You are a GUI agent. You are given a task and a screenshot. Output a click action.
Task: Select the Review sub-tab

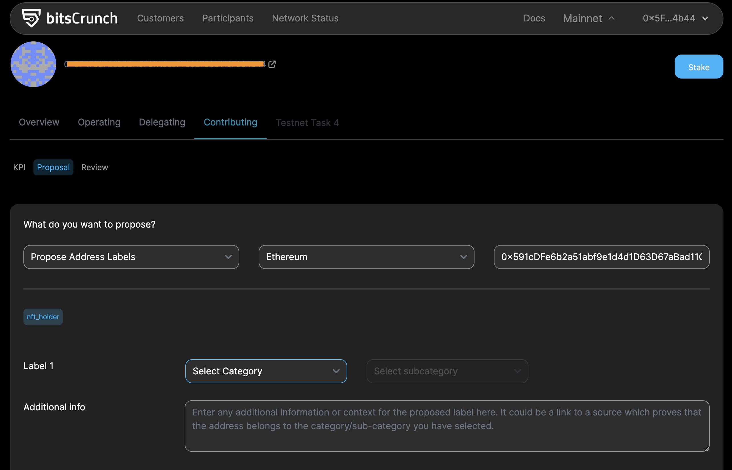[94, 167]
